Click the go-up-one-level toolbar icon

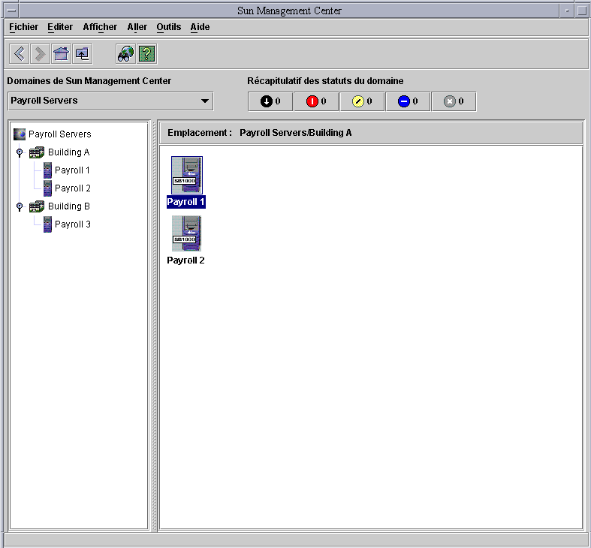coord(82,54)
